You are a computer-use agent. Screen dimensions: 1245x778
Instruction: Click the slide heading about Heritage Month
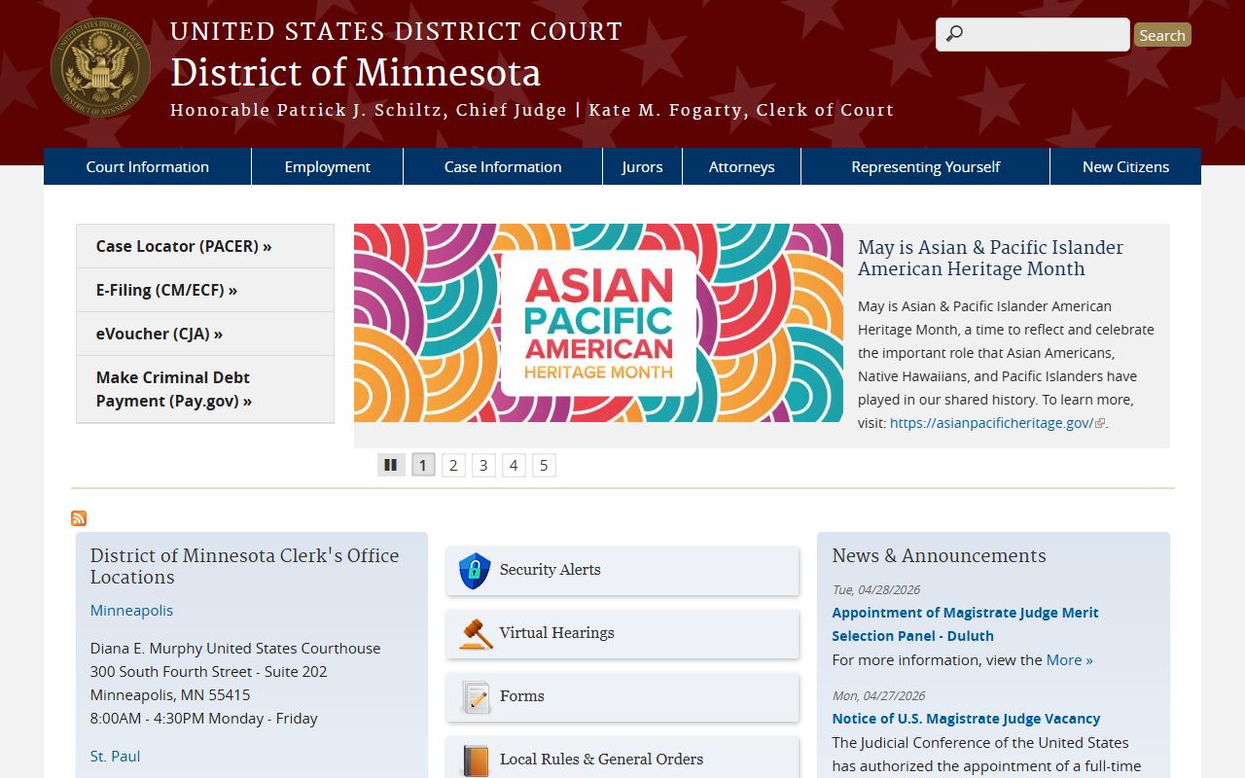[x=990, y=258]
